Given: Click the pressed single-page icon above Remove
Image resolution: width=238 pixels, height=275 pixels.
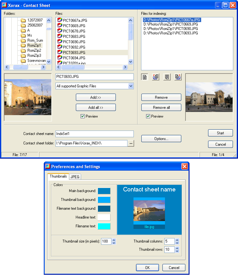Looking at the screenshot, I should [x=144, y=77].
